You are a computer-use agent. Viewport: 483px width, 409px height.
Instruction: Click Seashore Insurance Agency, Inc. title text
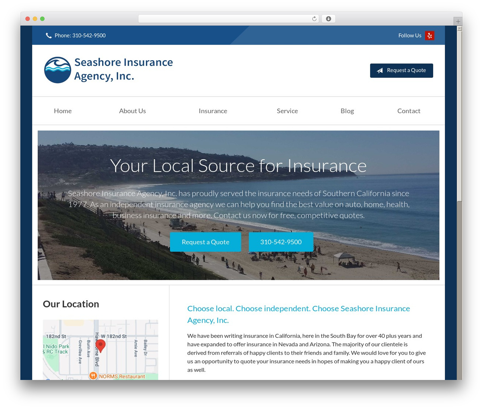pos(123,69)
